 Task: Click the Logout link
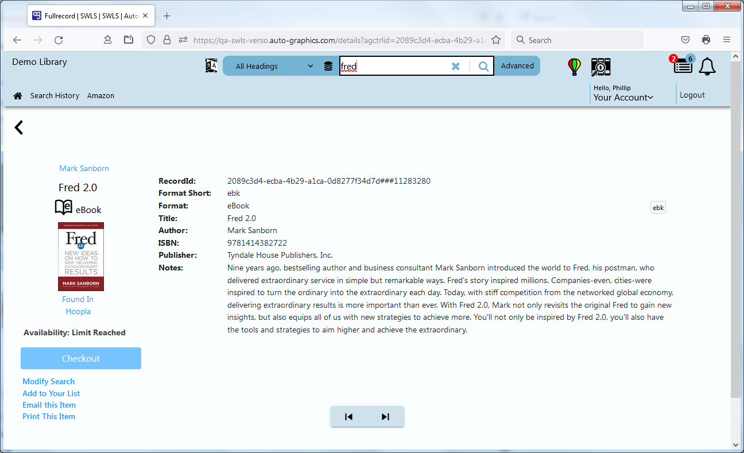[692, 95]
